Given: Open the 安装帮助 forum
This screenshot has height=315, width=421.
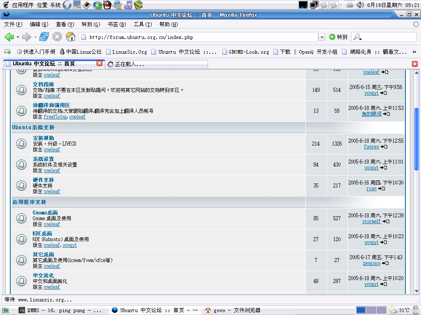Looking at the screenshot, I should [x=43, y=138].
